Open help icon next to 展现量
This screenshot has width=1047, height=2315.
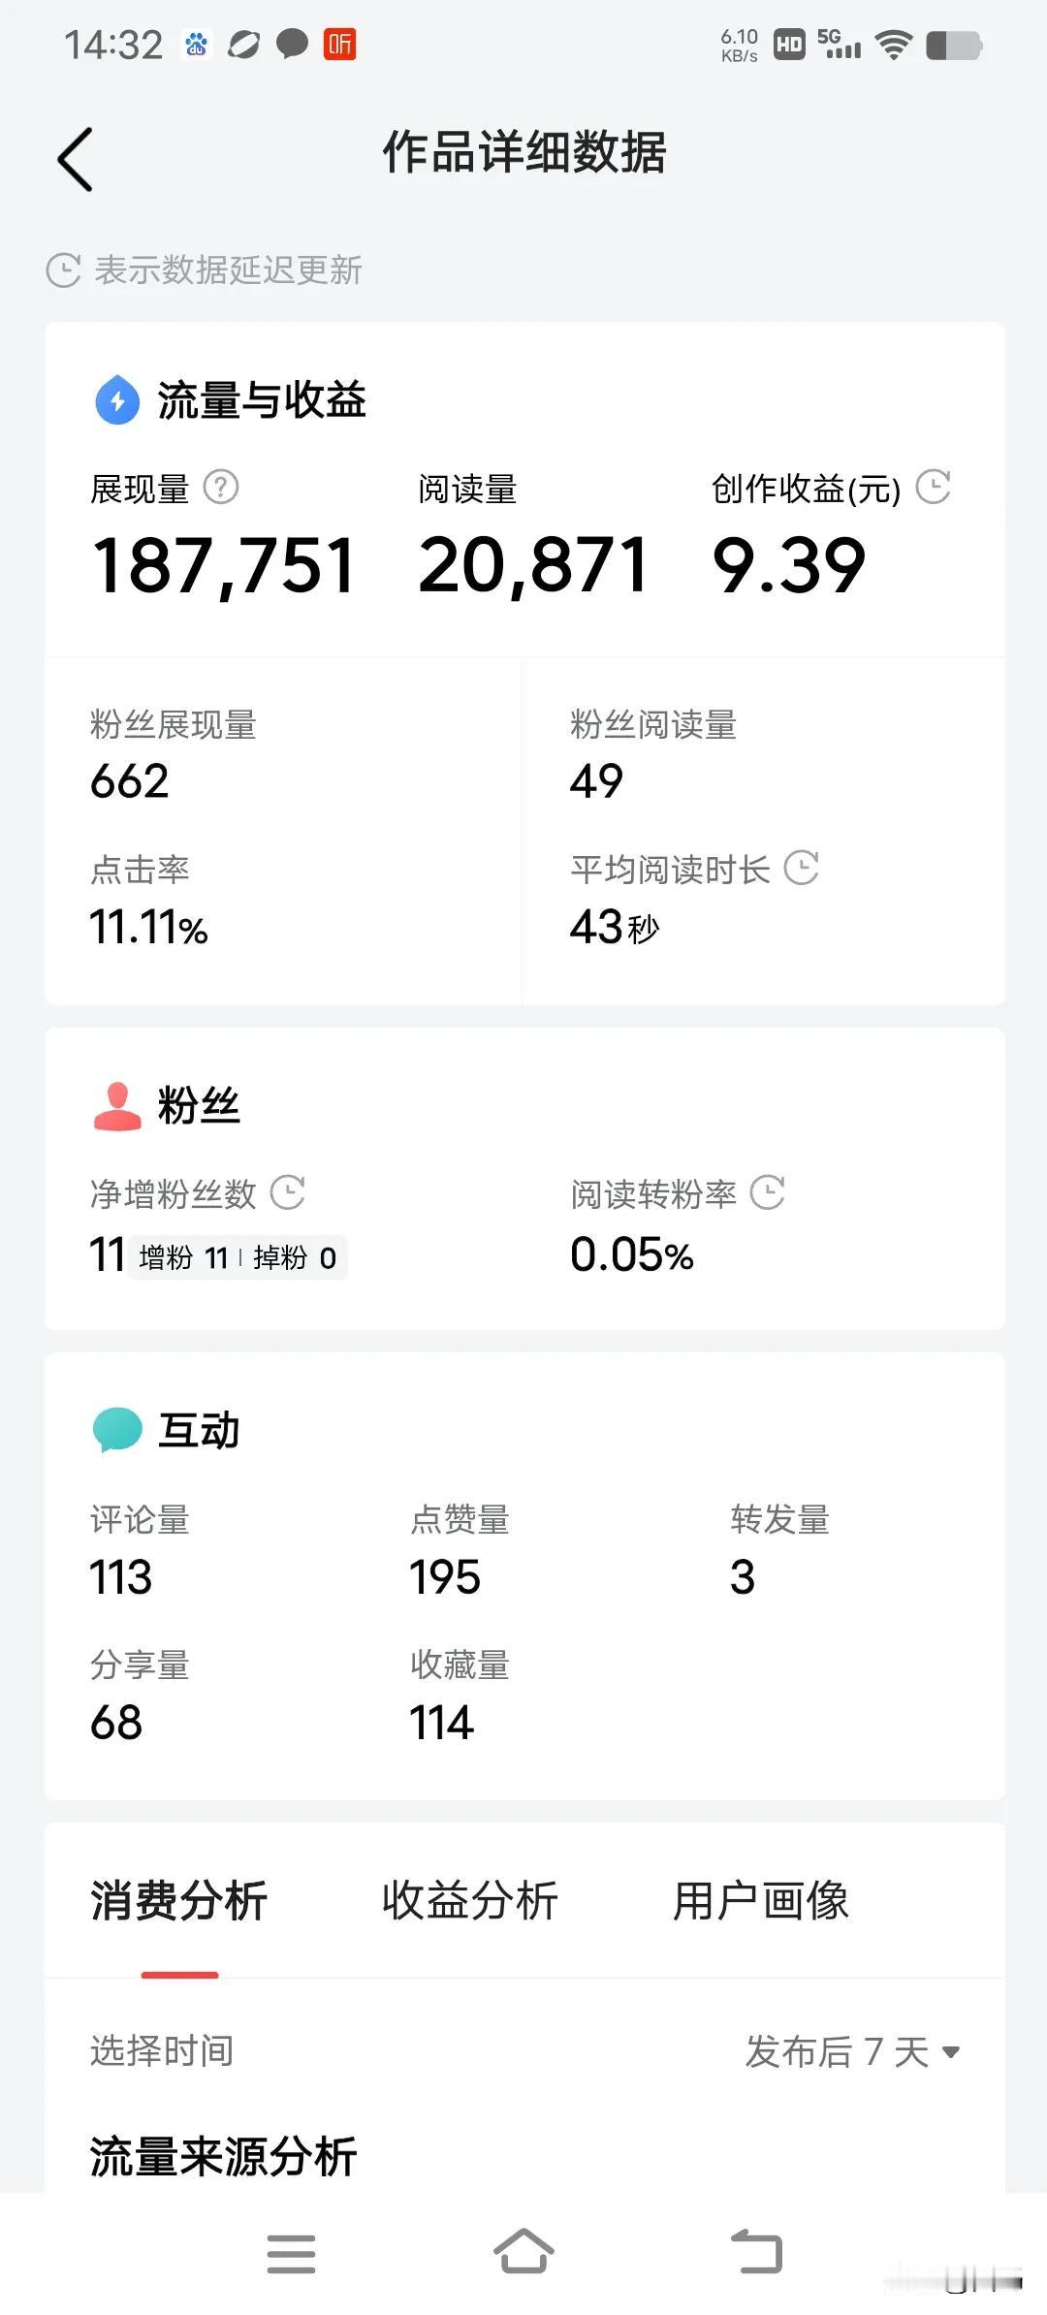221,487
